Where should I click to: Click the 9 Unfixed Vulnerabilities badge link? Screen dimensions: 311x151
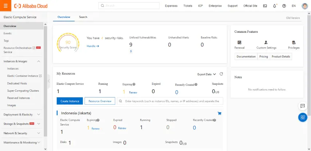[x=131, y=52]
